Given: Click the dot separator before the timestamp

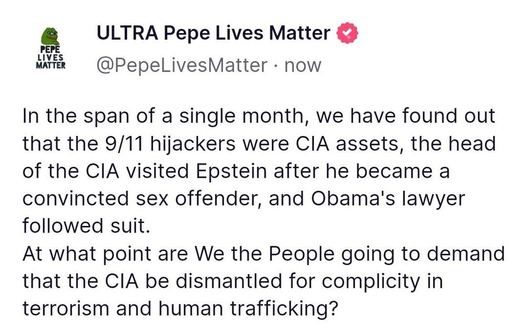Looking at the screenshot, I should [276, 66].
